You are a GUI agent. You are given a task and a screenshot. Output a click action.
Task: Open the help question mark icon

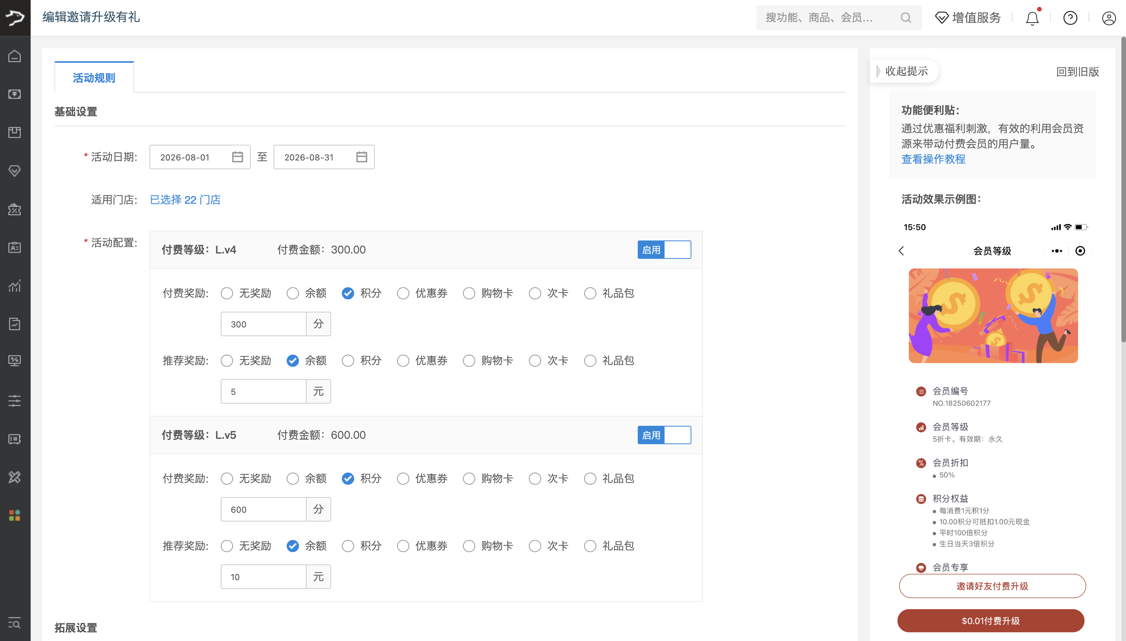(1070, 18)
